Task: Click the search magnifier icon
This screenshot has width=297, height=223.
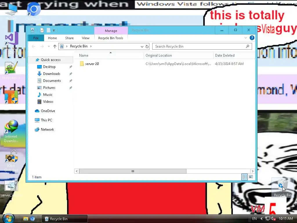Action: pyautogui.click(x=247, y=46)
